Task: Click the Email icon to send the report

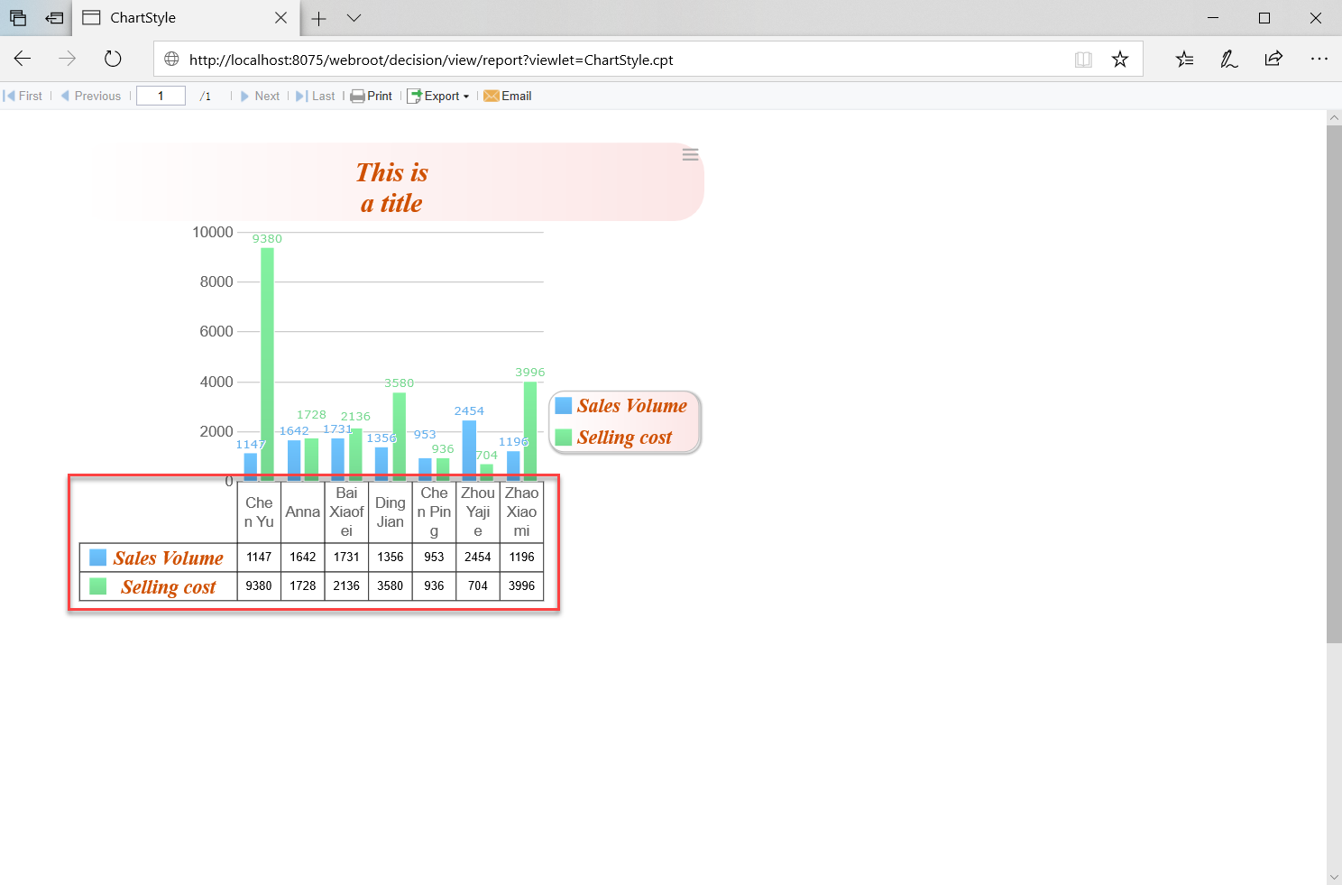Action: [x=492, y=96]
